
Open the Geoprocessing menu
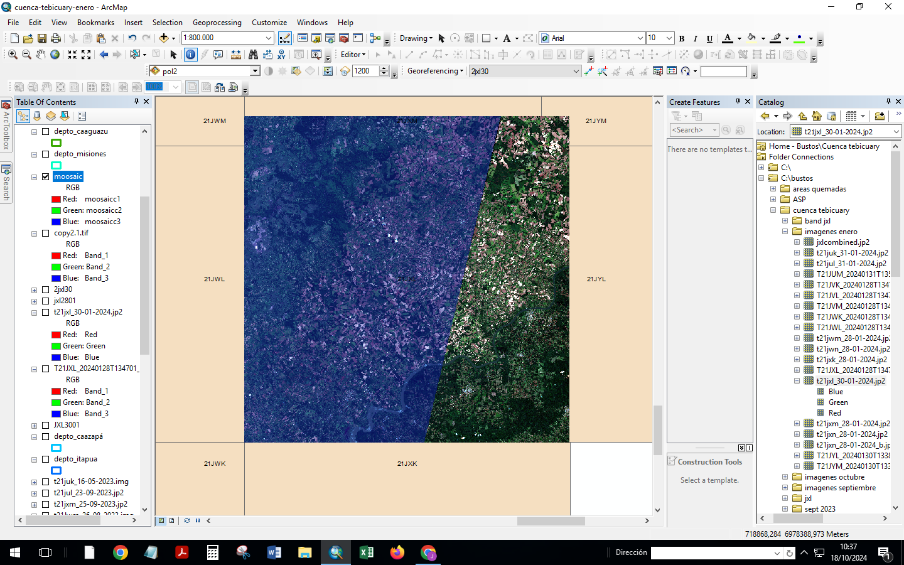point(217,22)
